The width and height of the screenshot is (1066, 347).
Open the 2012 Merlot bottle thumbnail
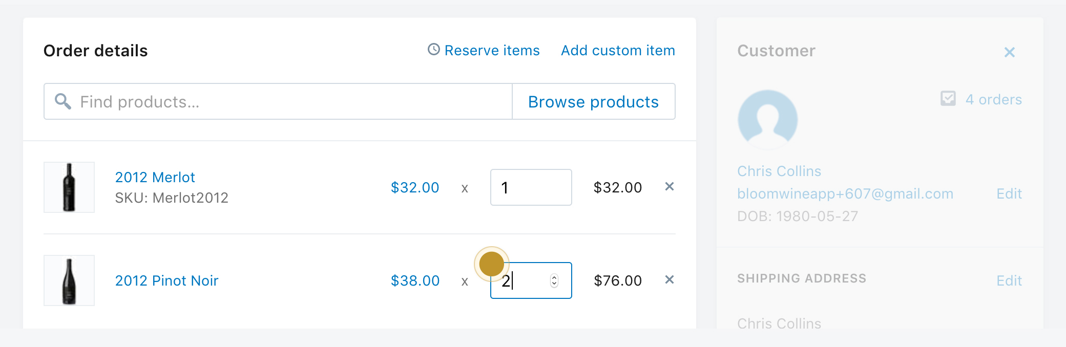(69, 187)
